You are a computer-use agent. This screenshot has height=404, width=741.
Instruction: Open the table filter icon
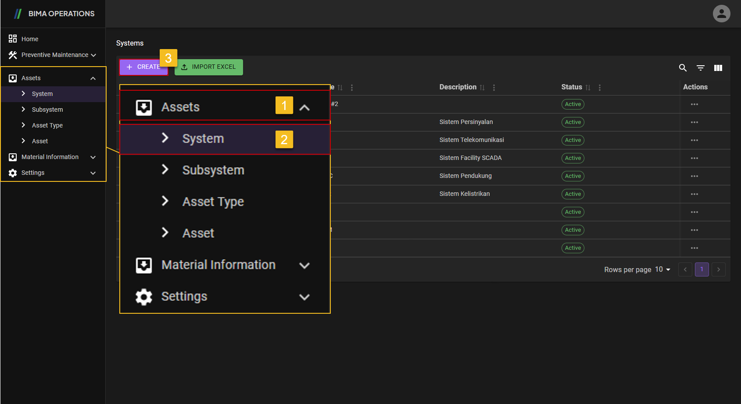[701, 68]
